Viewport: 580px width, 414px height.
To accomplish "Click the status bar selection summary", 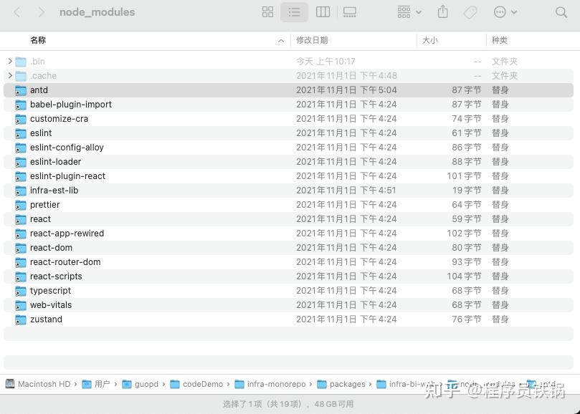I will (287, 404).
